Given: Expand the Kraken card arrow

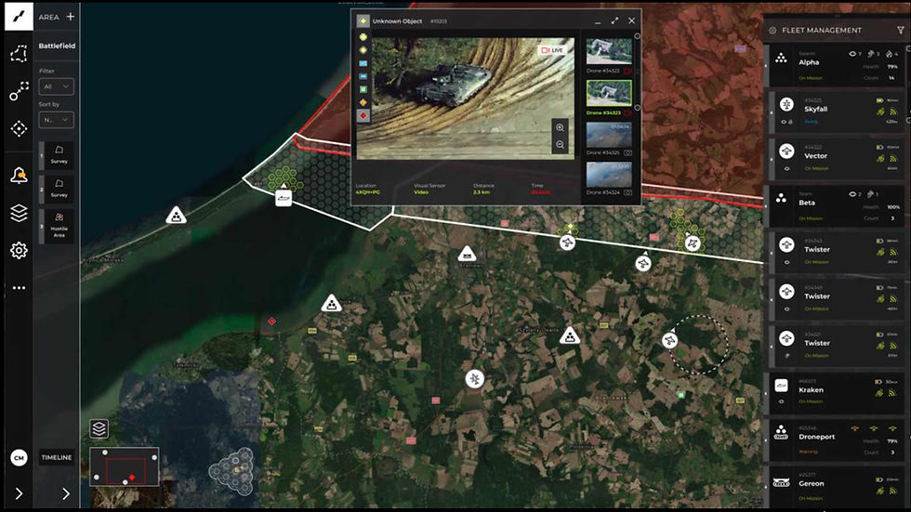Looking at the screenshot, I should (766, 394).
